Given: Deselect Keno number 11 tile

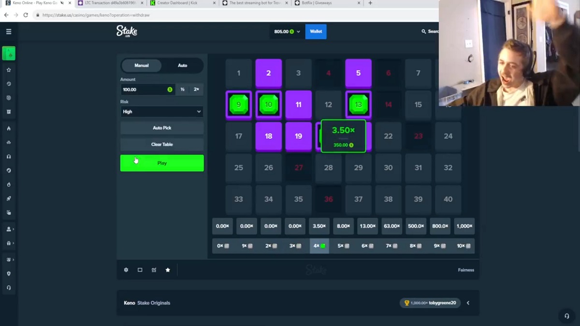Looking at the screenshot, I should [x=299, y=104].
